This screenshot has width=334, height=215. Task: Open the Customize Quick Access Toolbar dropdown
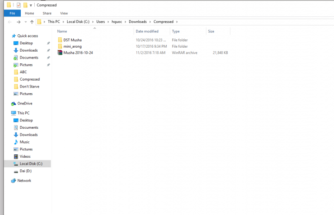31,5
